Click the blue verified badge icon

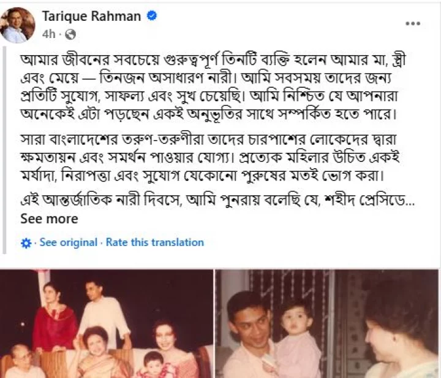tap(152, 16)
